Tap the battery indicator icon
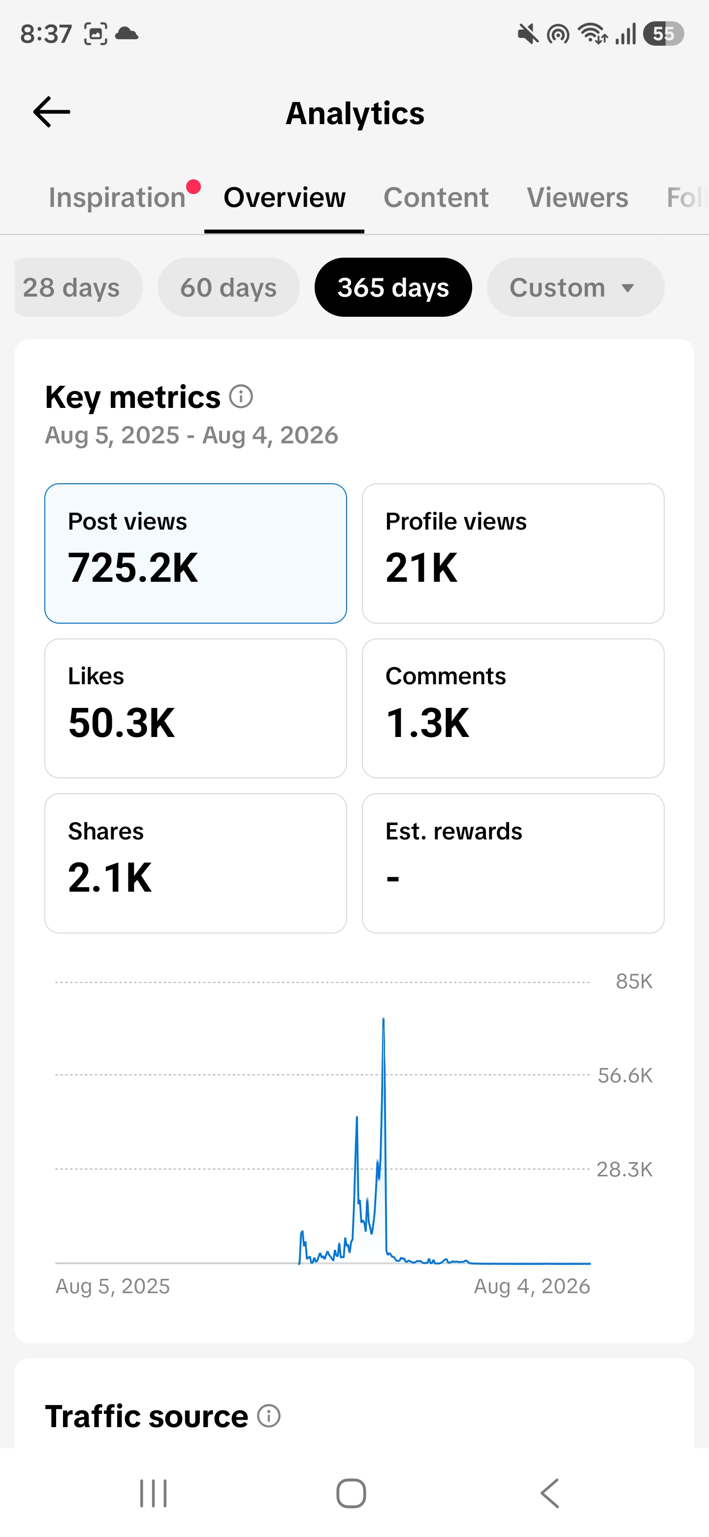The width and height of the screenshot is (709, 1537). coord(663,34)
